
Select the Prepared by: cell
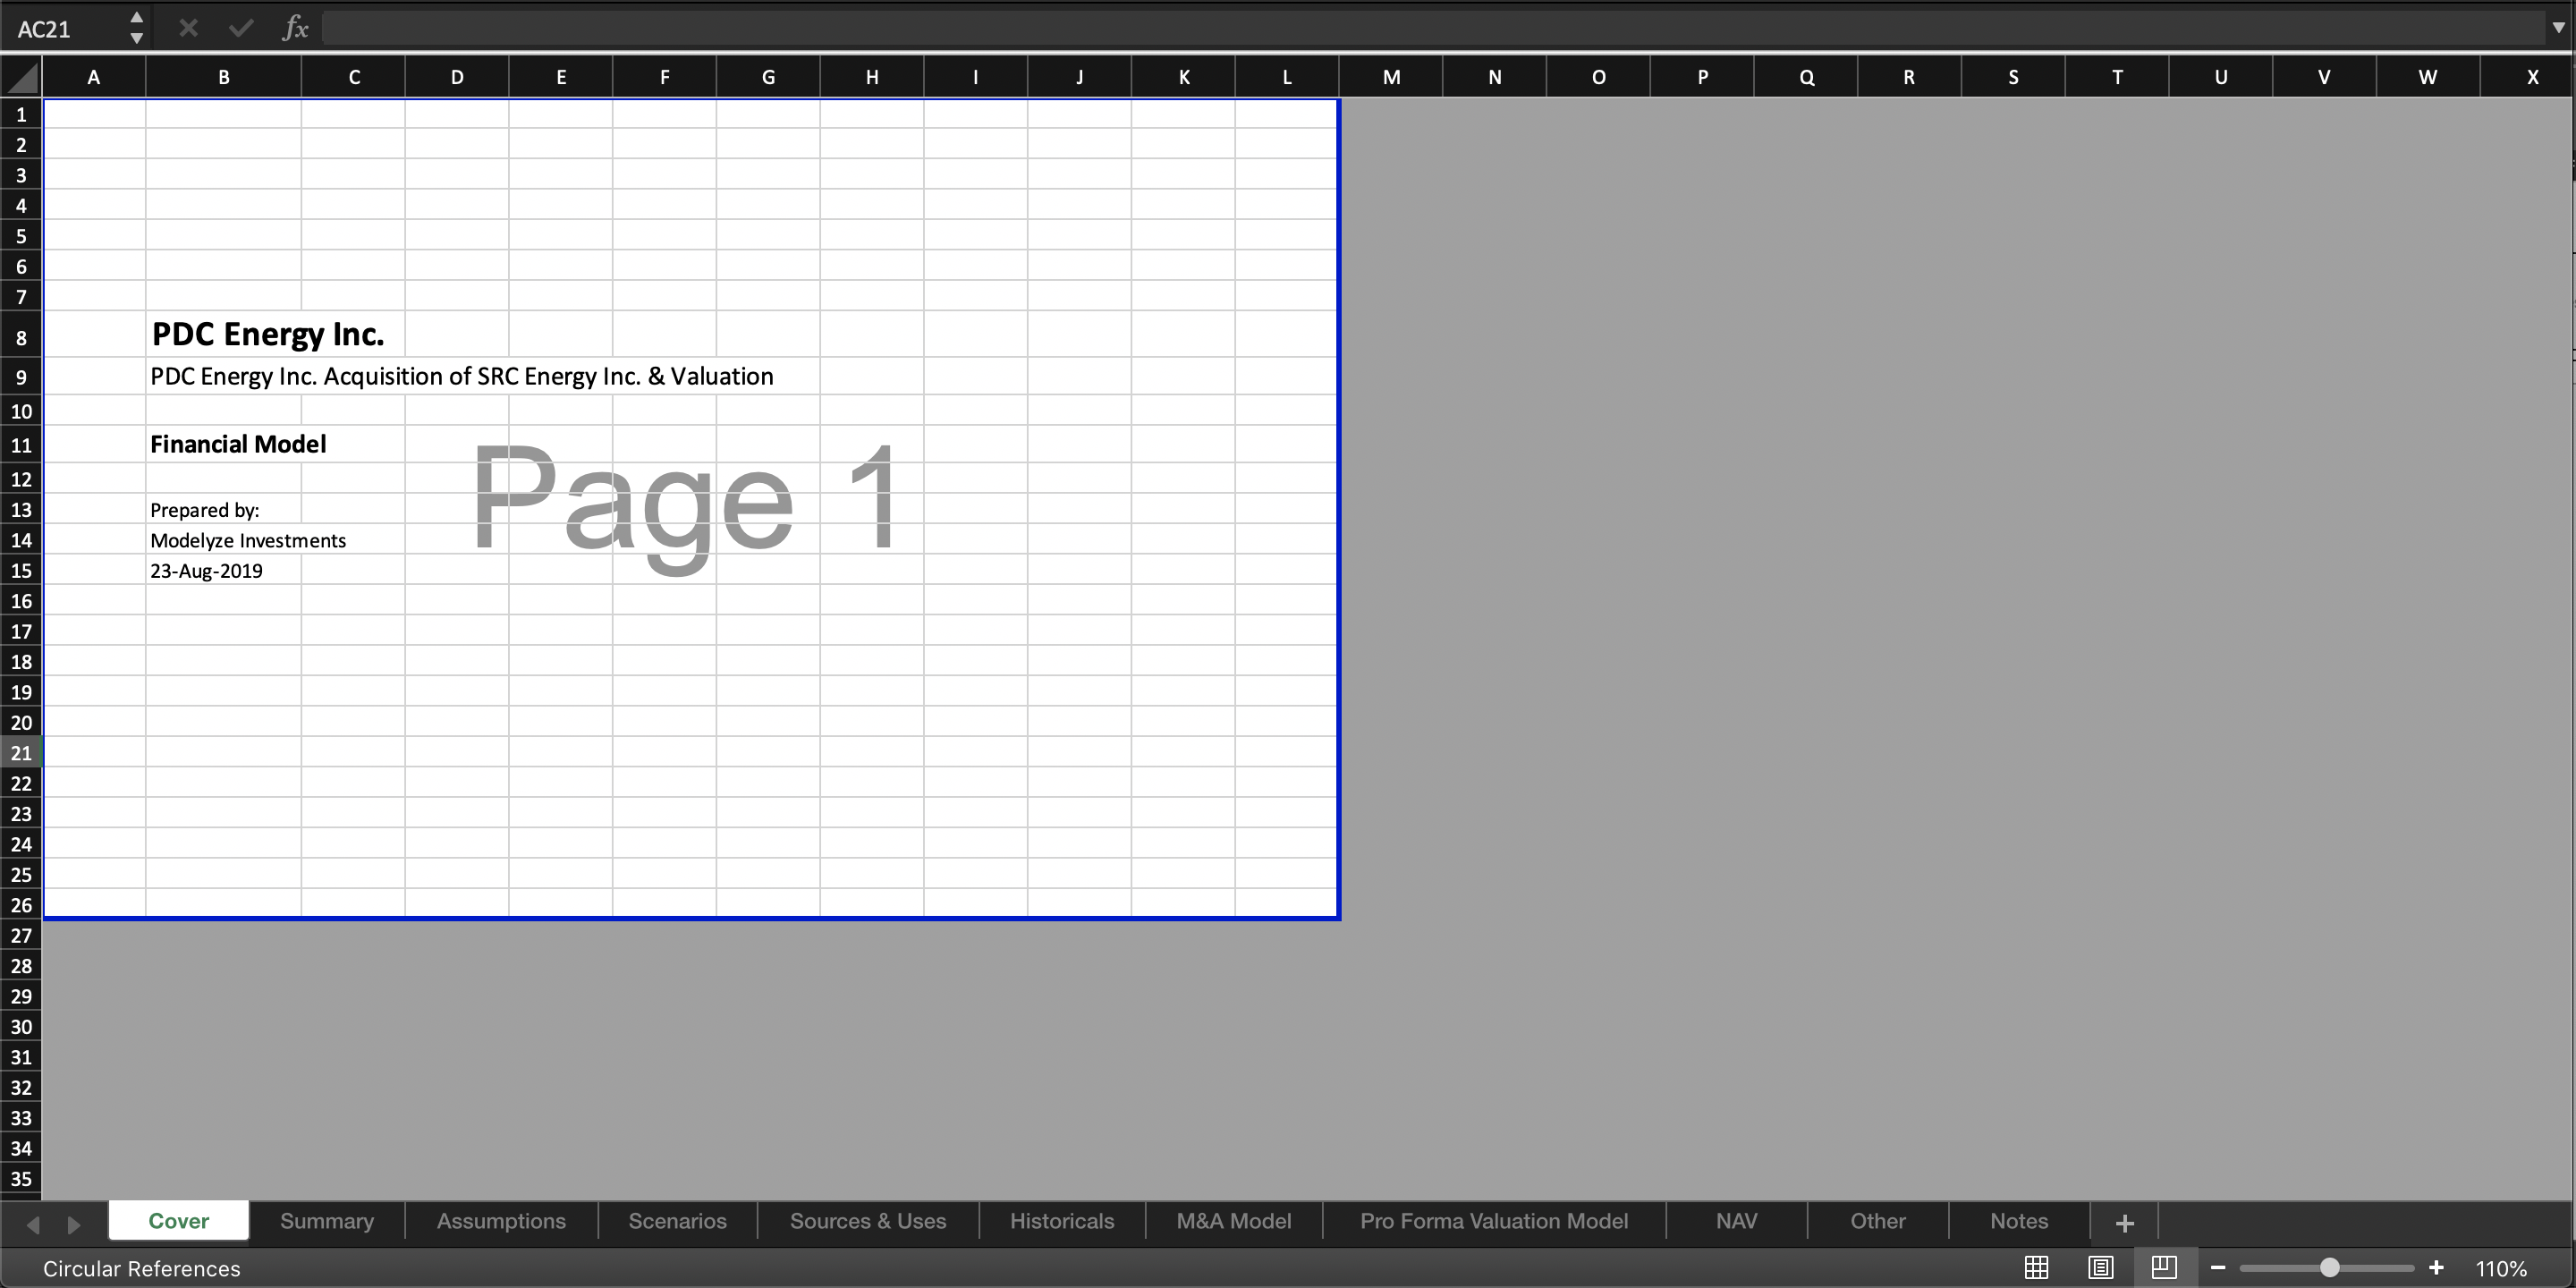pyautogui.click(x=224, y=510)
